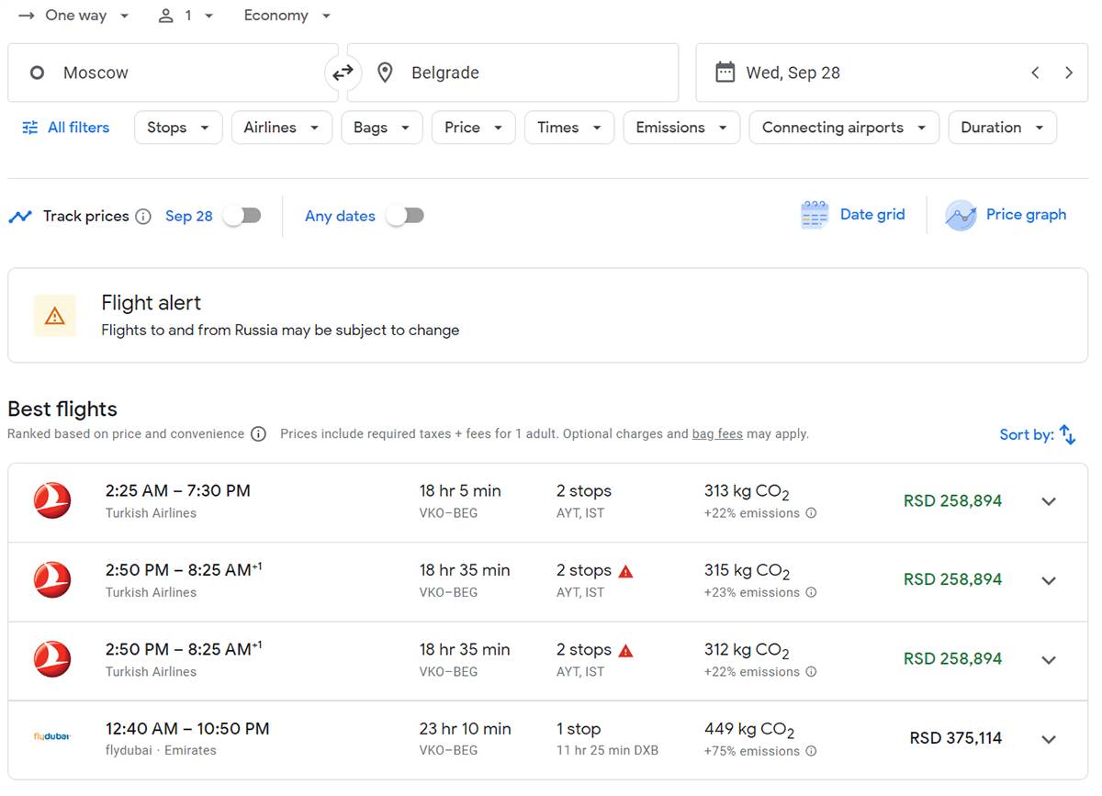1102x796 pixels.
Task: Click the Date grid icon
Action: pyautogui.click(x=814, y=215)
